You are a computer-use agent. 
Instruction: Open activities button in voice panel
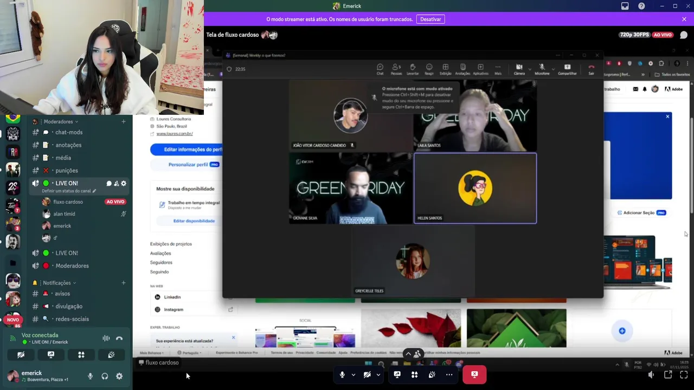coord(81,355)
